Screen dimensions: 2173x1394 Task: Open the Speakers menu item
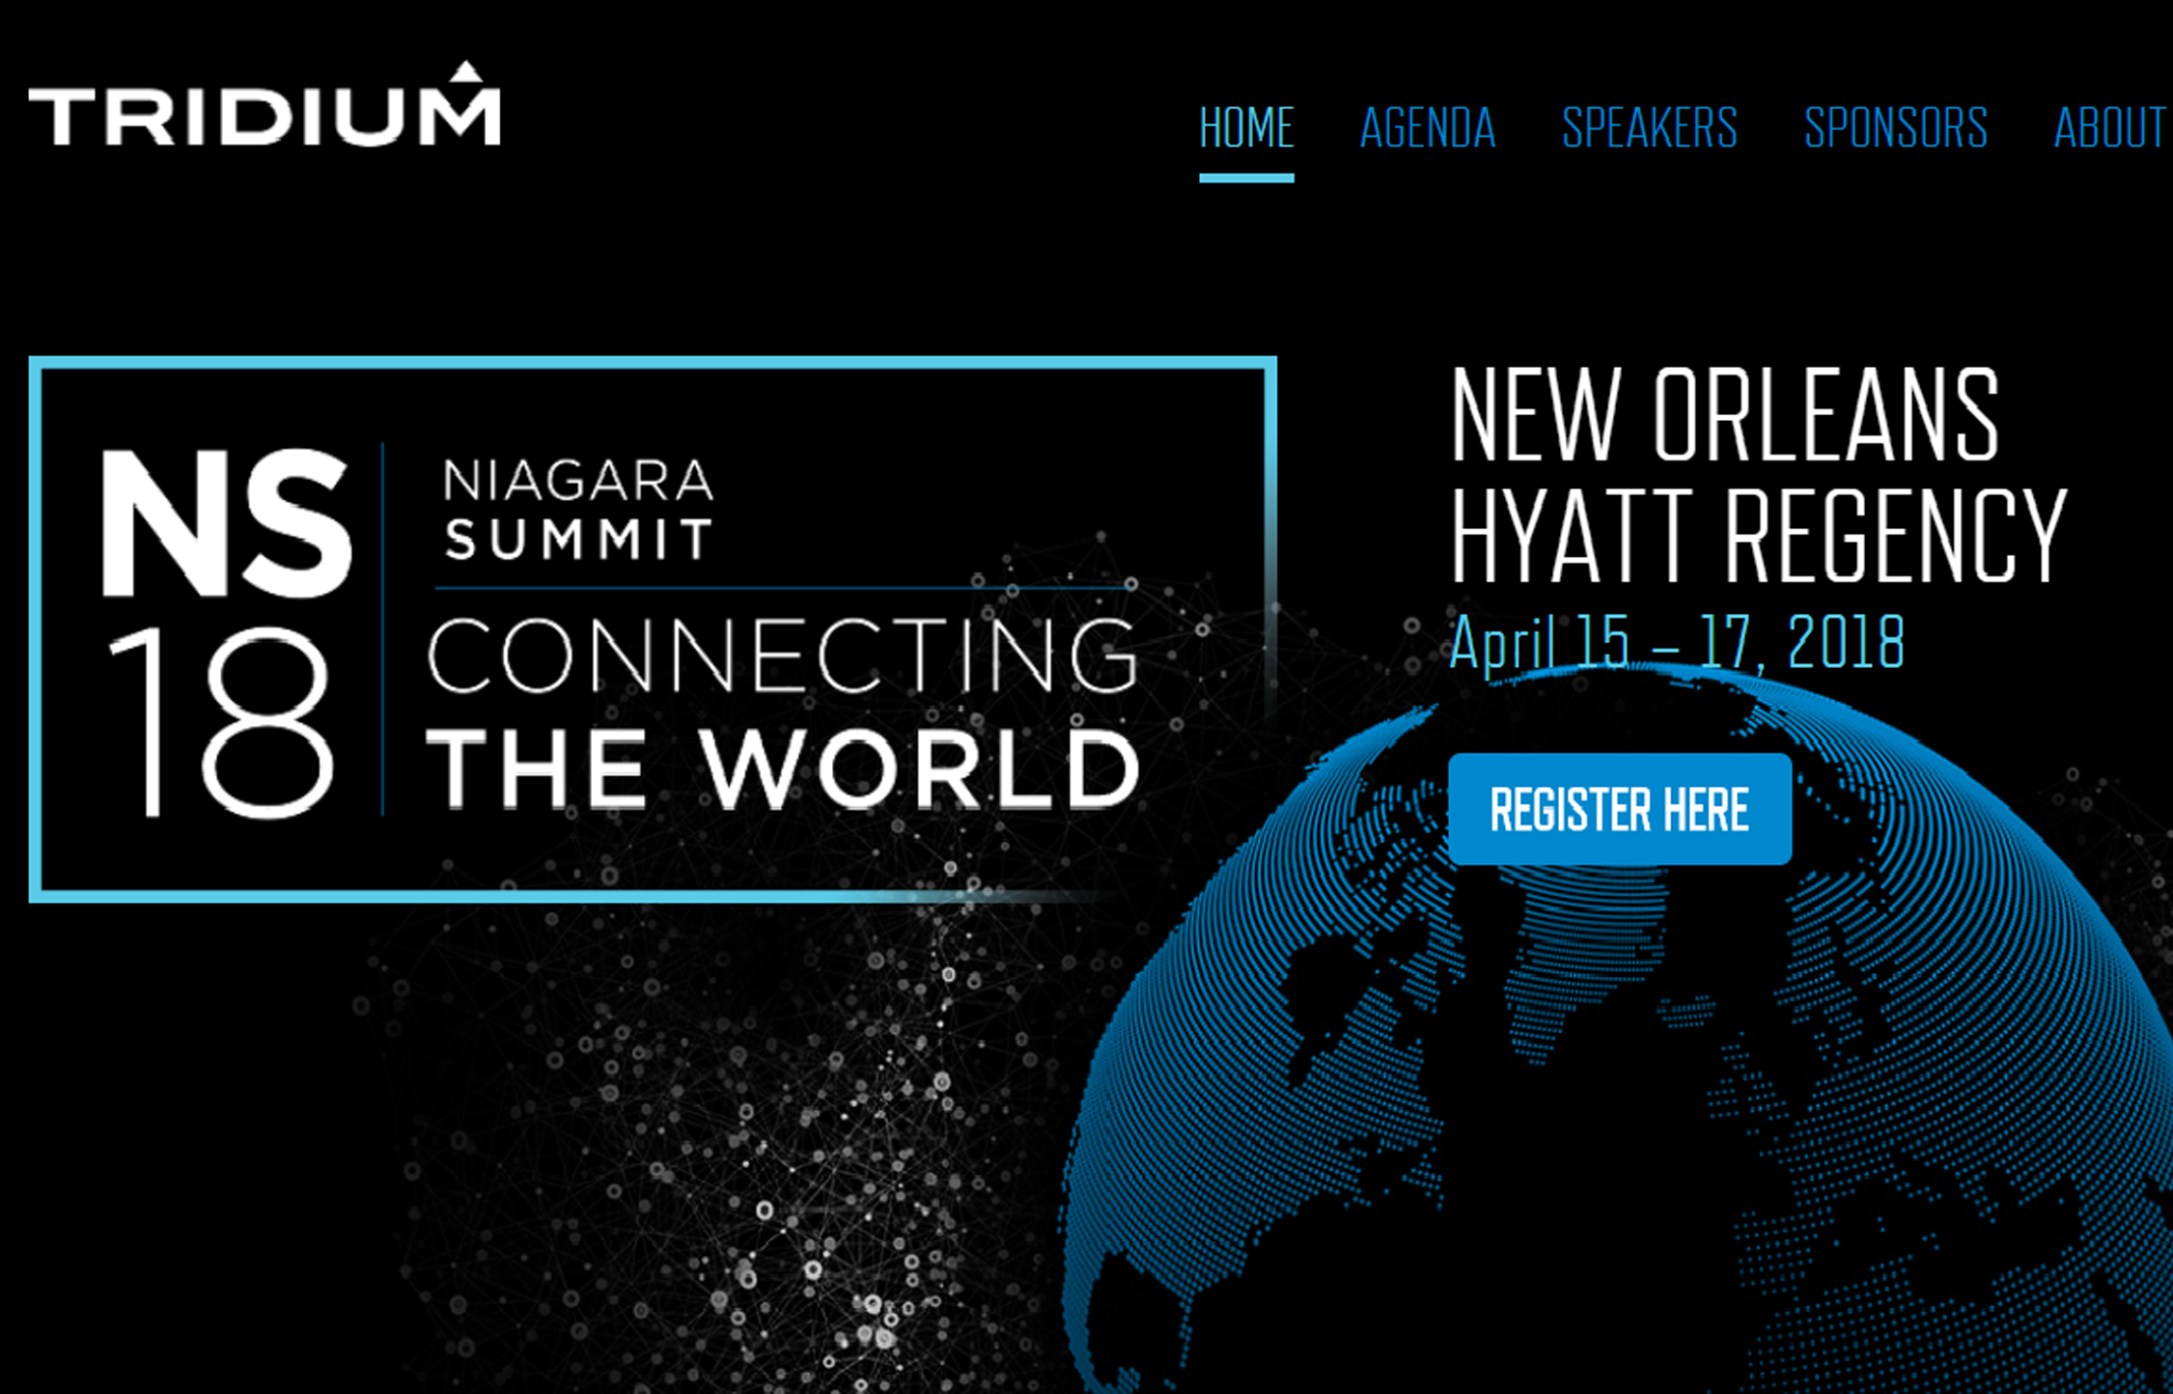[x=1650, y=127]
